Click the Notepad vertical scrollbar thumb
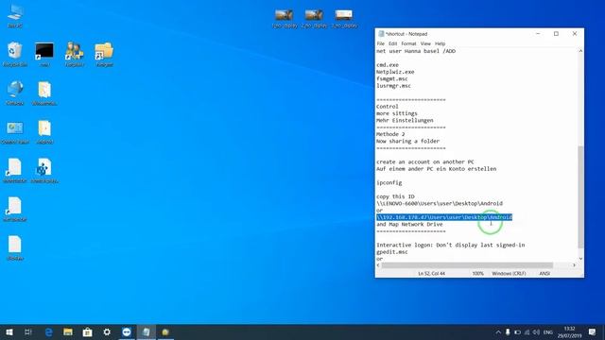 580,197
